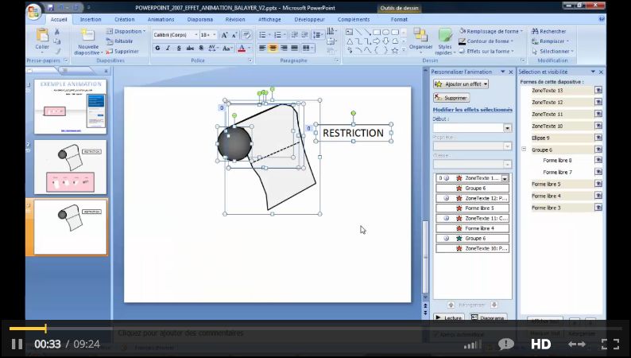Image resolution: width=631 pixels, height=358 pixels.
Task: Open Styles rapides gallery
Action: click(x=445, y=41)
